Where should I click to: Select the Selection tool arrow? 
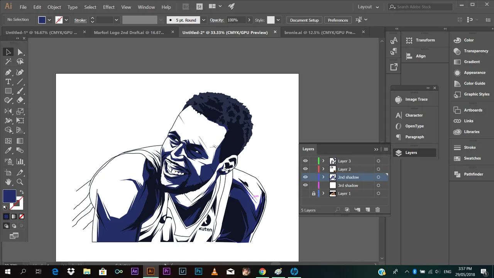coord(8,52)
